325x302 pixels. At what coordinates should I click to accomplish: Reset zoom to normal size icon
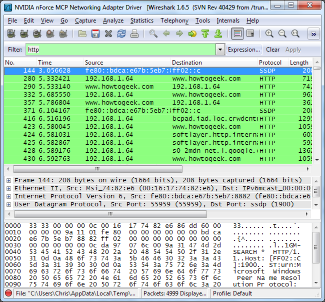pyautogui.click(x=295, y=34)
